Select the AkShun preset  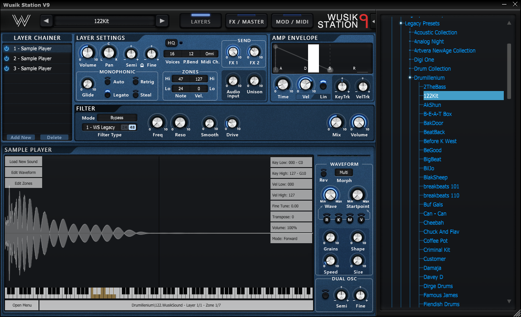click(x=432, y=105)
